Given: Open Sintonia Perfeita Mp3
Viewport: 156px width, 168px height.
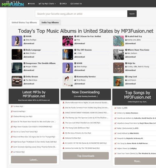Looking at the screenshot, I should (x=73, y=138).
